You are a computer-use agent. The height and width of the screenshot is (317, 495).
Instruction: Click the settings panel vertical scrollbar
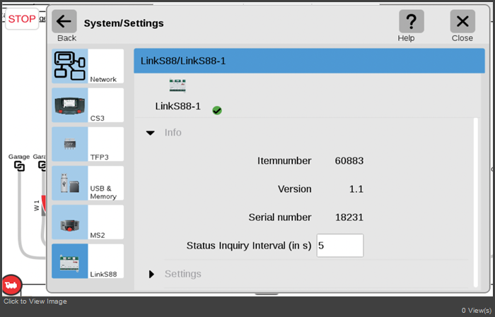(476, 203)
